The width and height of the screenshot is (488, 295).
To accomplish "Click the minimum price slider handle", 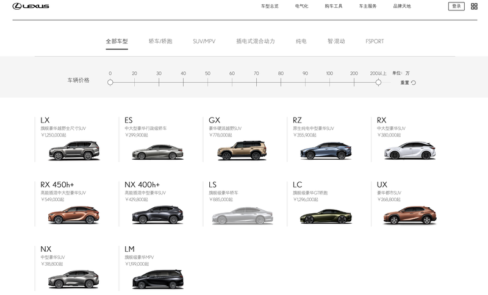I will point(110,82).
